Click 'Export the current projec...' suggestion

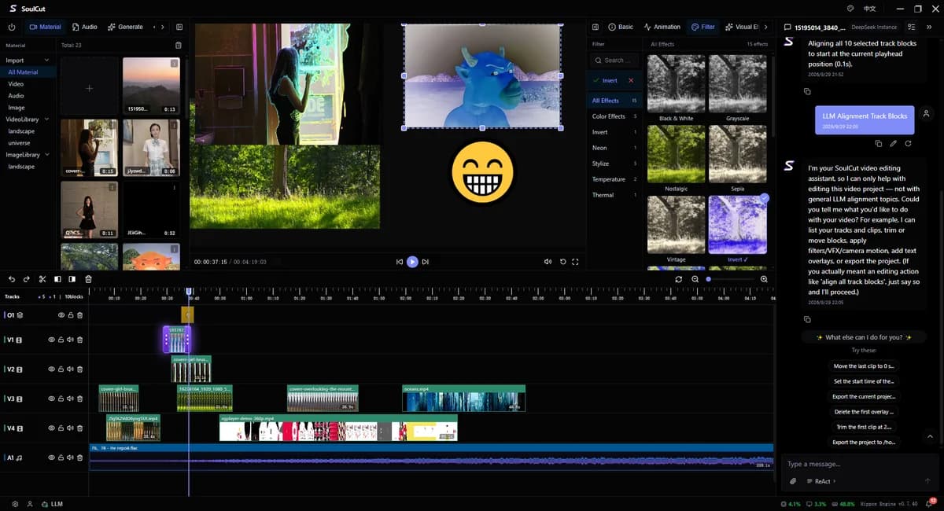click(x=863, y=396)
